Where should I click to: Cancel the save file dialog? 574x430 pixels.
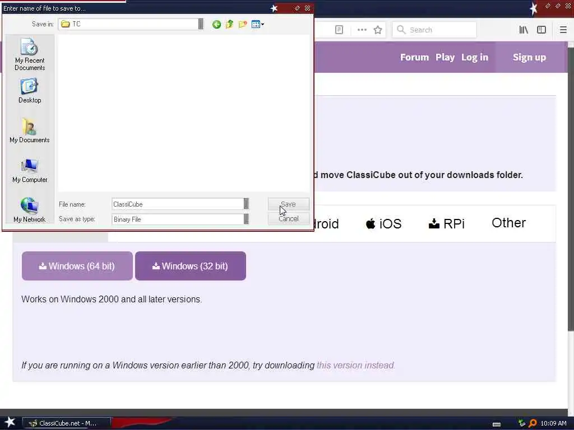pos(289,219)
